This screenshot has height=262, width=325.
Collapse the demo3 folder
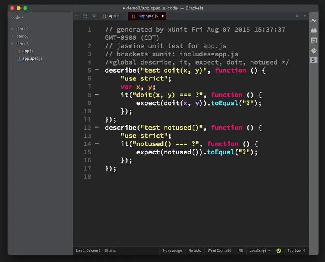pos(13,44)
